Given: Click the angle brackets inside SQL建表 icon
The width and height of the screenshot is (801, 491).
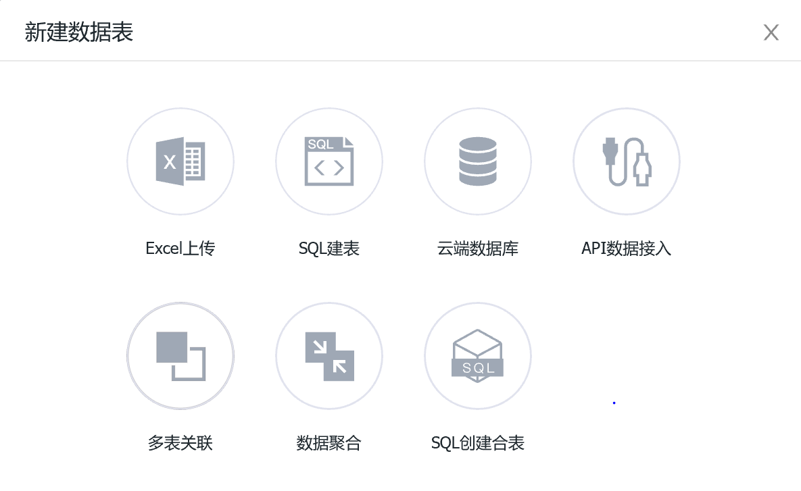Looking at the screenshot, I should (x=329, y=168).
